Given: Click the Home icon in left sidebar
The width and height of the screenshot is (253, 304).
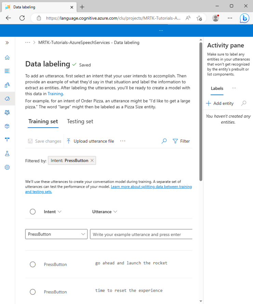Looking at the screenshot, I should [7, 58].
